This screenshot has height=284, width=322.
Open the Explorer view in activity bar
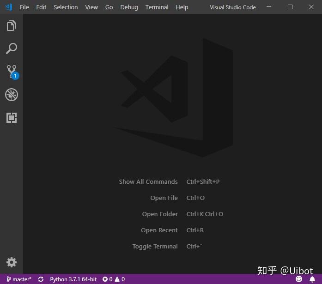click(x=11, y=26)
